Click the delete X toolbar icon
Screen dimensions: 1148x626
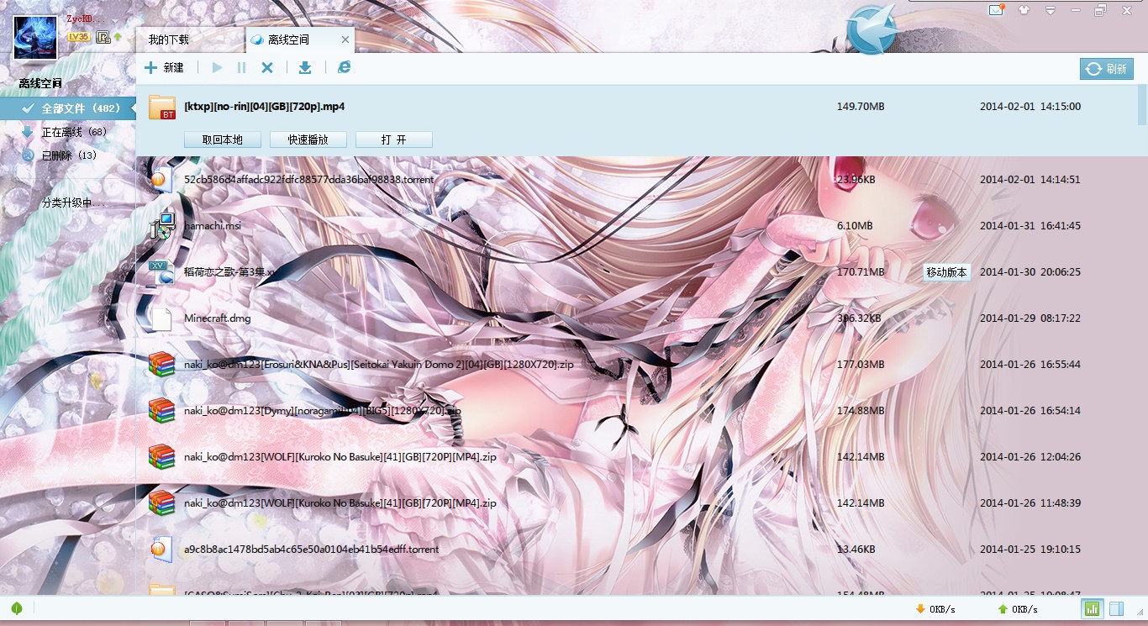point(267,67)
